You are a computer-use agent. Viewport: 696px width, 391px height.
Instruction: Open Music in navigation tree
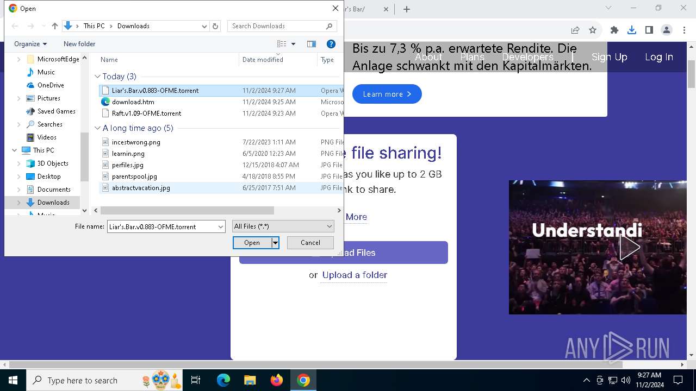click(x=46, y=72)
